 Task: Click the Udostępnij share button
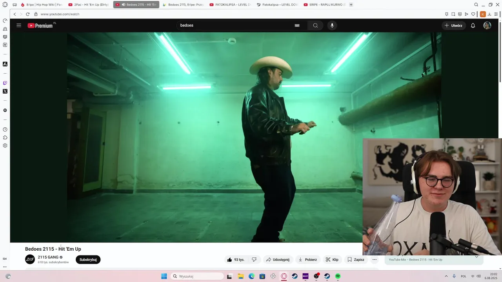point(278,260)
